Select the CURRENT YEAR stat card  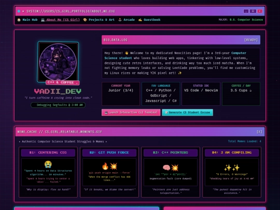(121, 94)
